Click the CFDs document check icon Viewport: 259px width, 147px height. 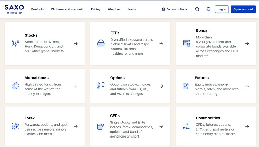[100, 127]
